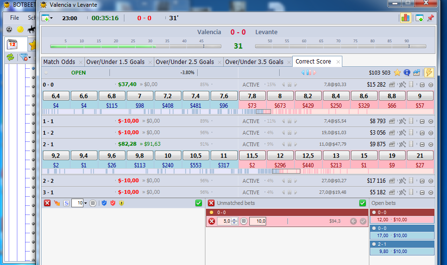Switch to Over/Under 1.5 Goals tab
This screenshot has height=265, width=447.
[x=115, y=62]
